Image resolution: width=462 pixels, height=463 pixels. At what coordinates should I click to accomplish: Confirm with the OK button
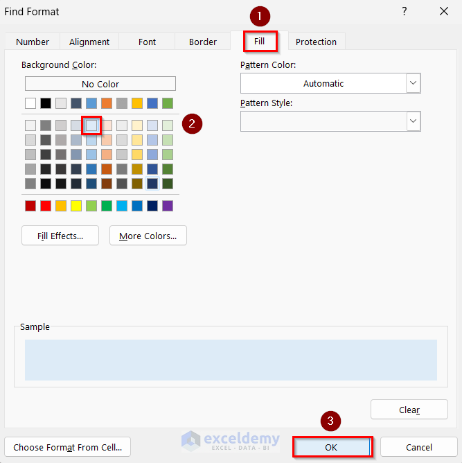(x=332, y=447)
